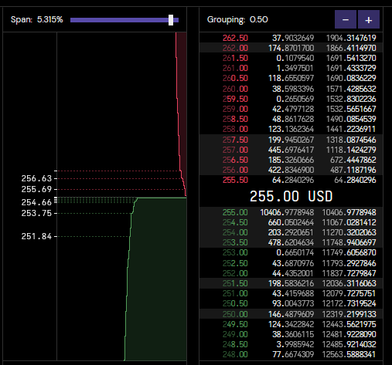
Task: Click the purple Span slider track
Action: (x=124, y=20)
